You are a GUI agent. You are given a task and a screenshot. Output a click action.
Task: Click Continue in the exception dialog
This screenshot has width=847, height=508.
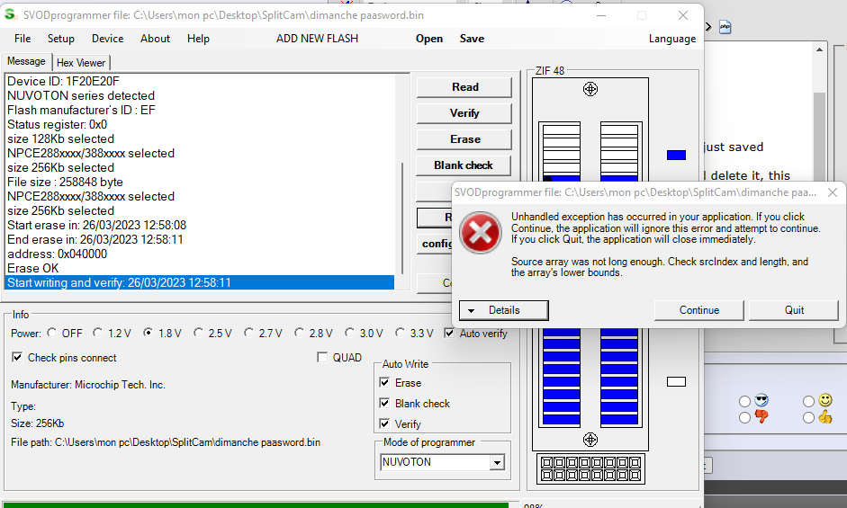[699, 310]
